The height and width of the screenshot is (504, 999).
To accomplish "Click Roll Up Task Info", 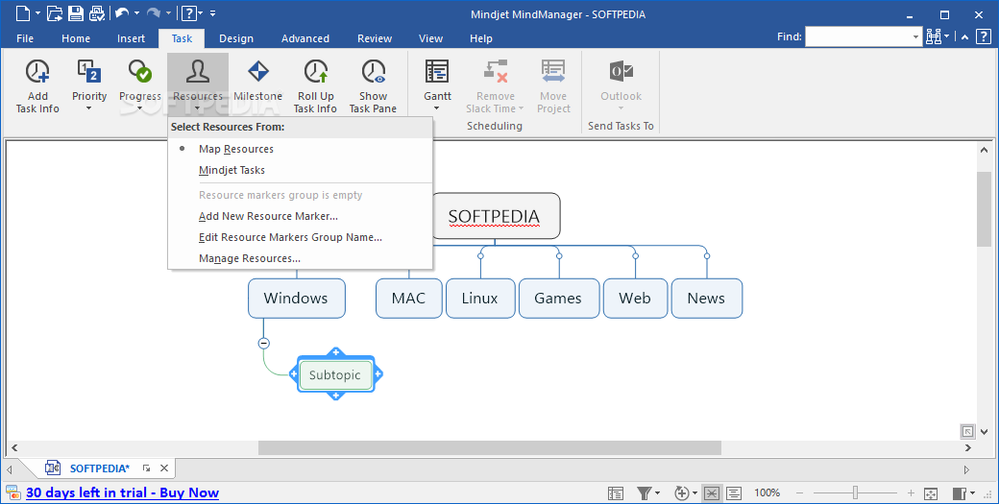I will [x=315, y=85].
